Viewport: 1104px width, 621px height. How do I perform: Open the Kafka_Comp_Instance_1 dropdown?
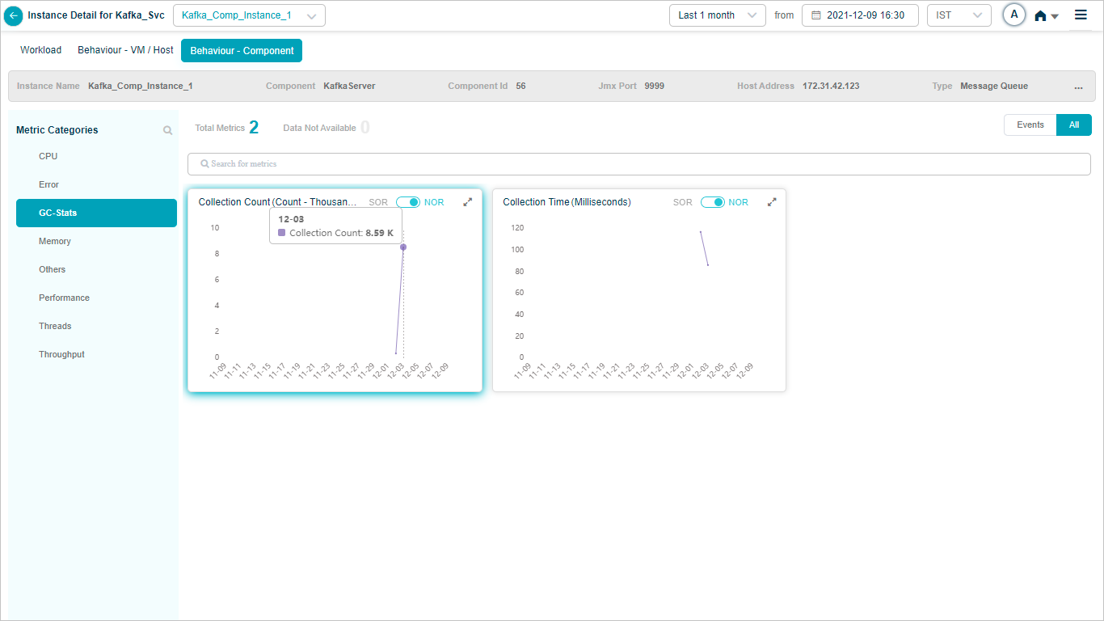[249, 15]
